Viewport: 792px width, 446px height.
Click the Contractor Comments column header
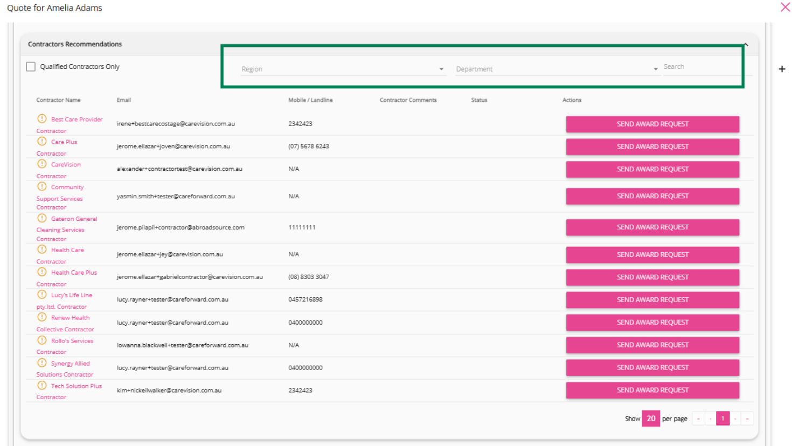pos(408,100)
